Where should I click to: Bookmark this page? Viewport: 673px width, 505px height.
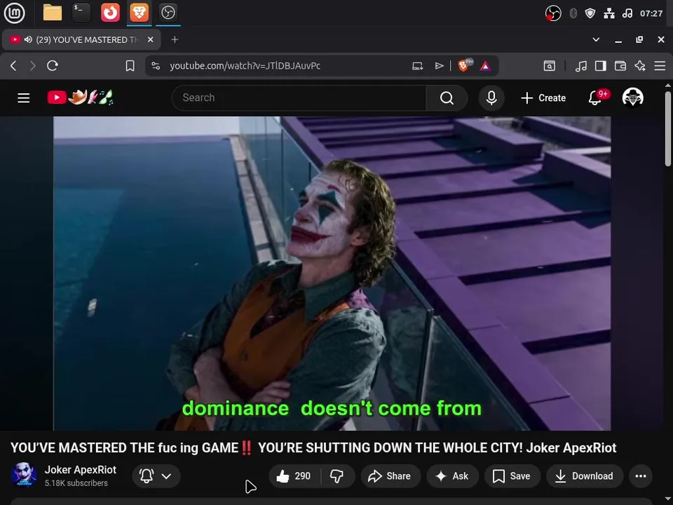(x=130, y=66)
